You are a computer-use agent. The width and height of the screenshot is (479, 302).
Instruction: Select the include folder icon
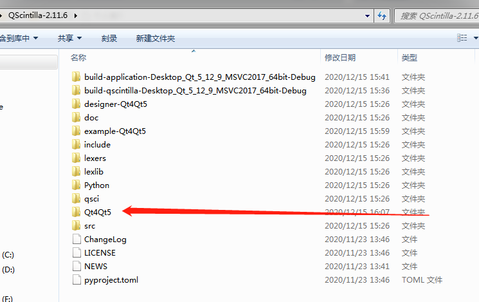pos(76,144)
